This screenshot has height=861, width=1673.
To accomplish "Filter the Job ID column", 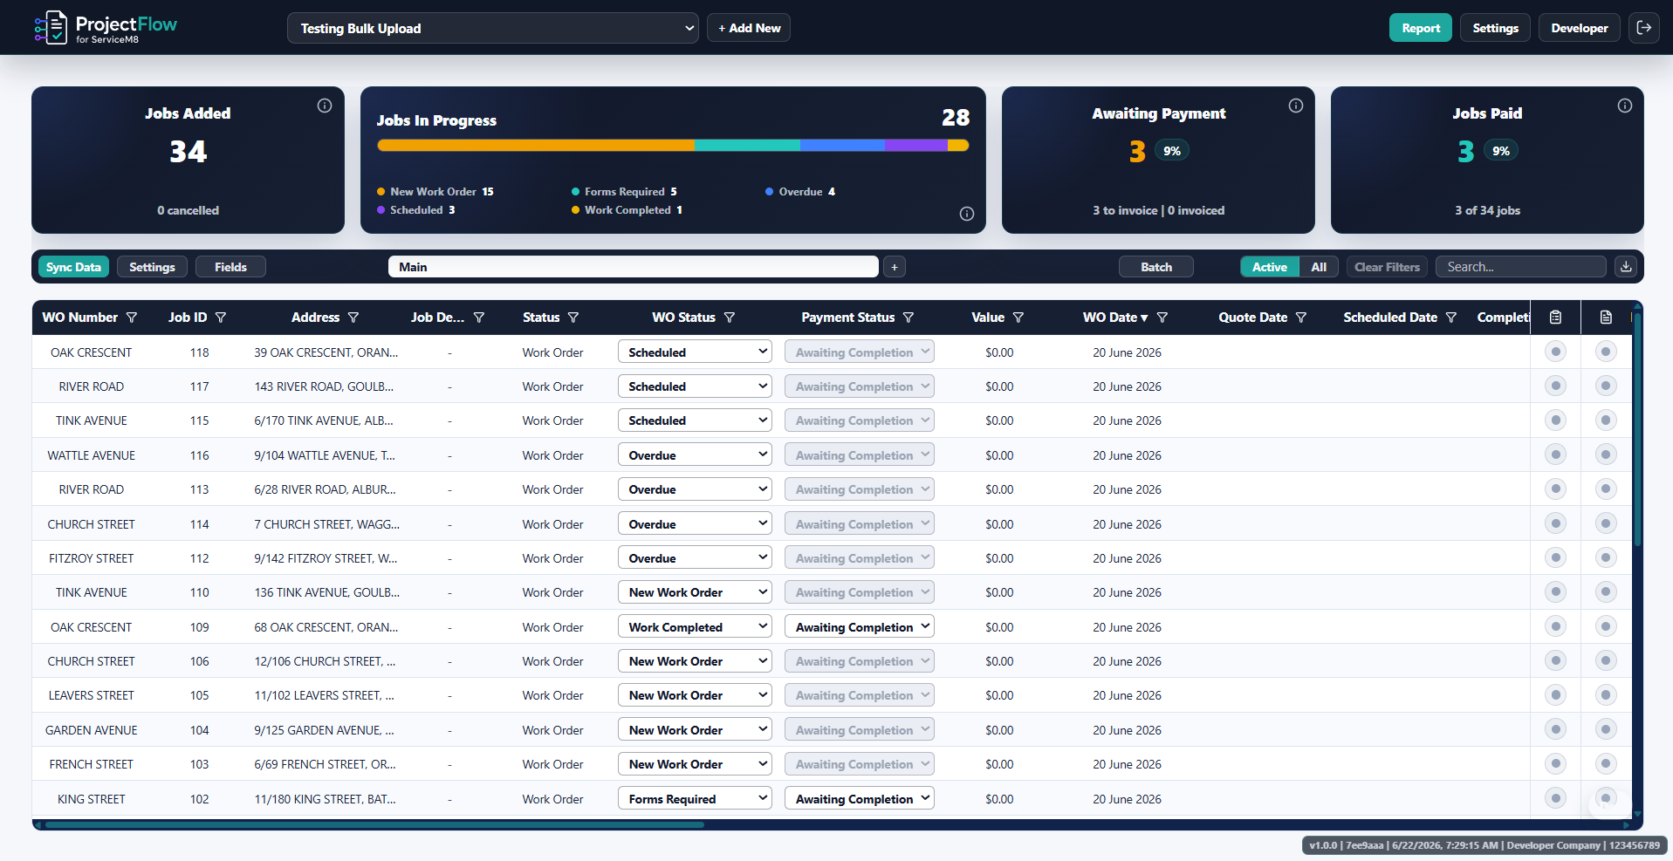I will (x=221, y=318).
